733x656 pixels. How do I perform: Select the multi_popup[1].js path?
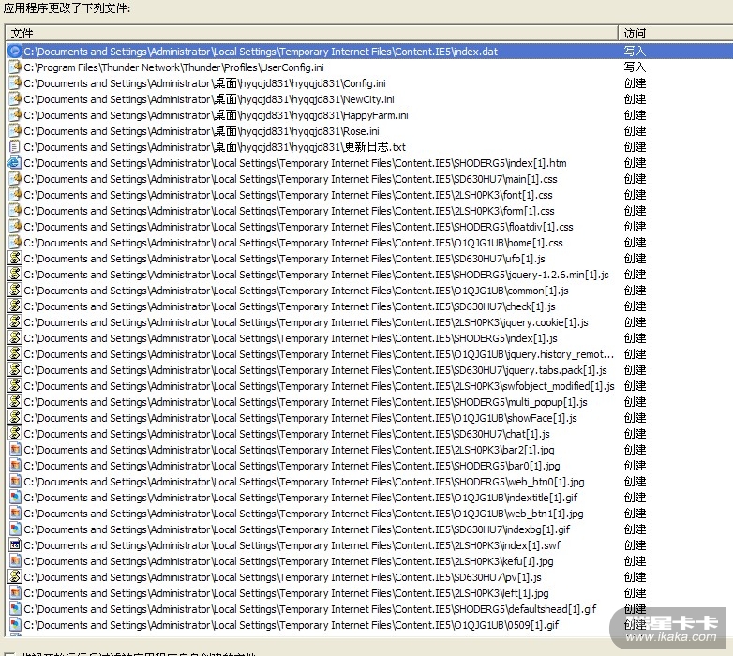pyautogui.click(x=306, y=401)
